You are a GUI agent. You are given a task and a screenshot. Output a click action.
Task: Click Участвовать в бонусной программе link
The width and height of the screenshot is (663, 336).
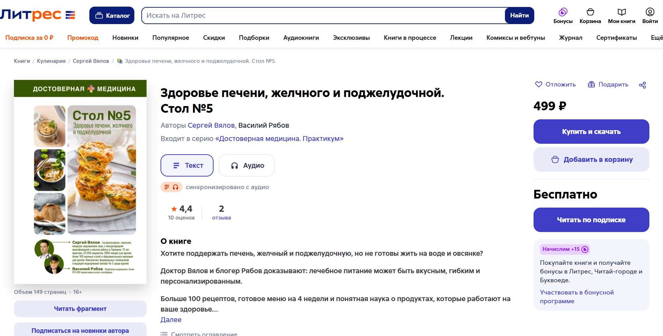[577, 297]
